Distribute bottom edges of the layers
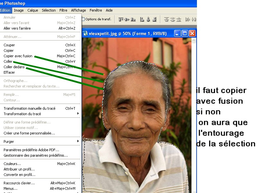Viewport: 257px width, 193px height. 179,20
